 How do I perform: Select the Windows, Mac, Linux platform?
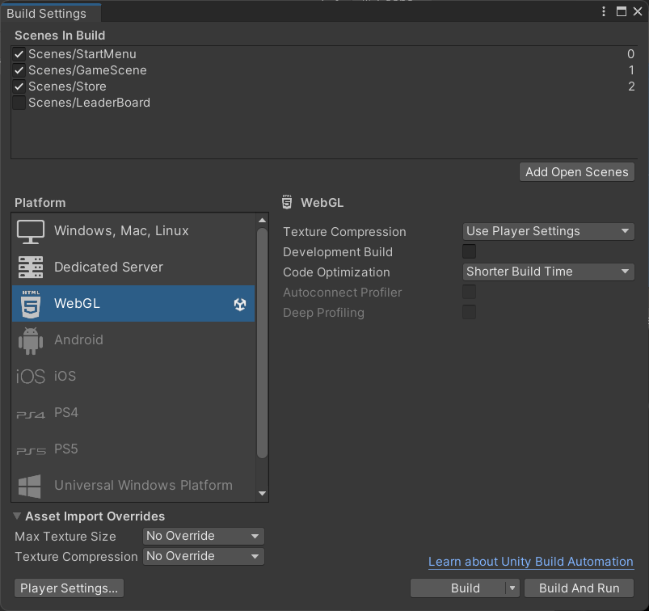[133, 231]
